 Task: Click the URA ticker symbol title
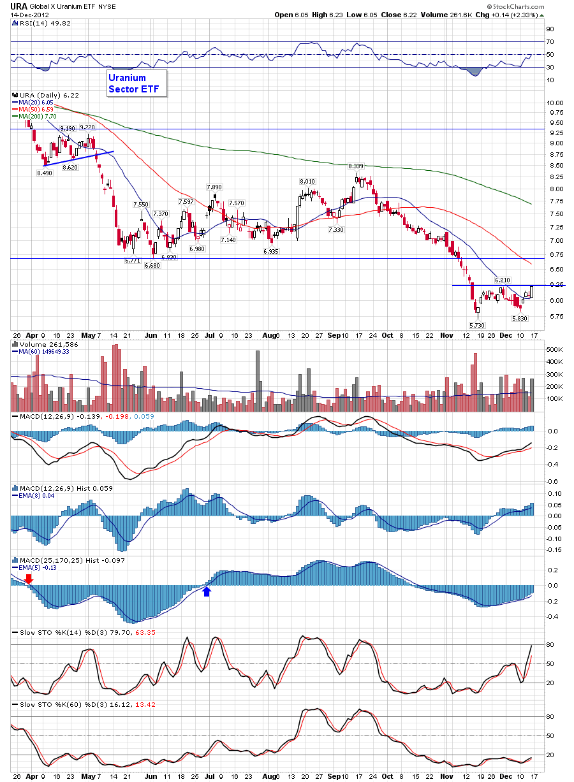tap(20, 6)
